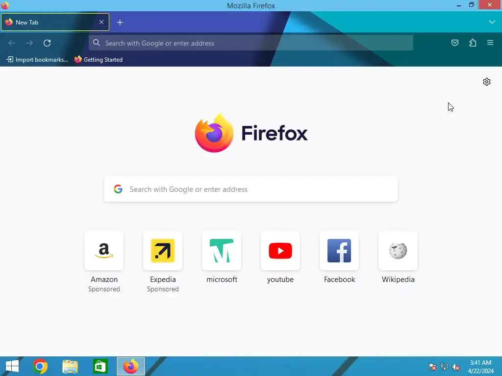The image size is (502, 376).
Task: Click the Firefox logo on page
Action: coord(251,133)
